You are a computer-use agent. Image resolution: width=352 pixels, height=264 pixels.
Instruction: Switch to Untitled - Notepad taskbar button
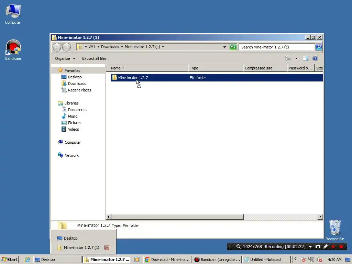tap(266, 260)
